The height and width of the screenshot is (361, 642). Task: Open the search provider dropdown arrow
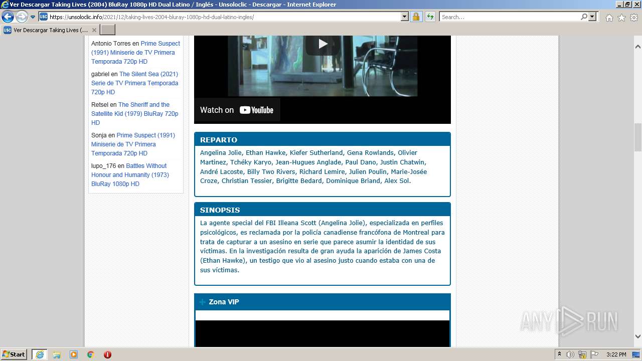click(x=593, y=17)
